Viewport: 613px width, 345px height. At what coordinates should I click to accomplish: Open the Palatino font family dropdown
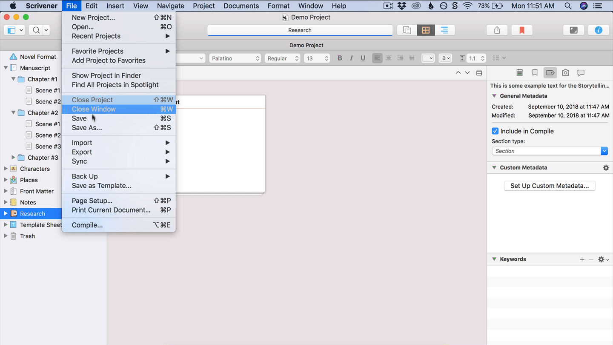tap(235, 58)
